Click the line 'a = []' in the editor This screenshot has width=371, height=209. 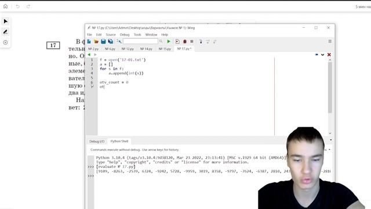pyautogui.click(x=106, y=64)
